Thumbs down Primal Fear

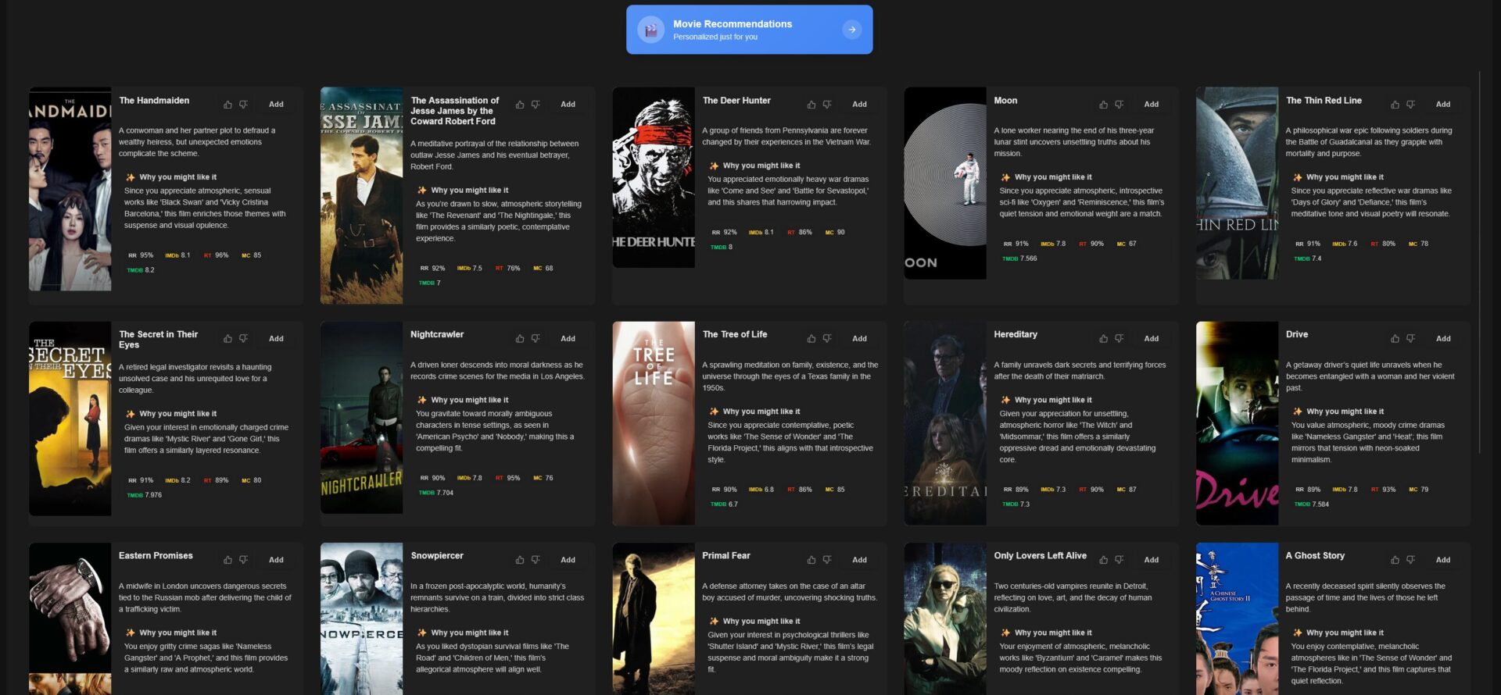point(827,560)
